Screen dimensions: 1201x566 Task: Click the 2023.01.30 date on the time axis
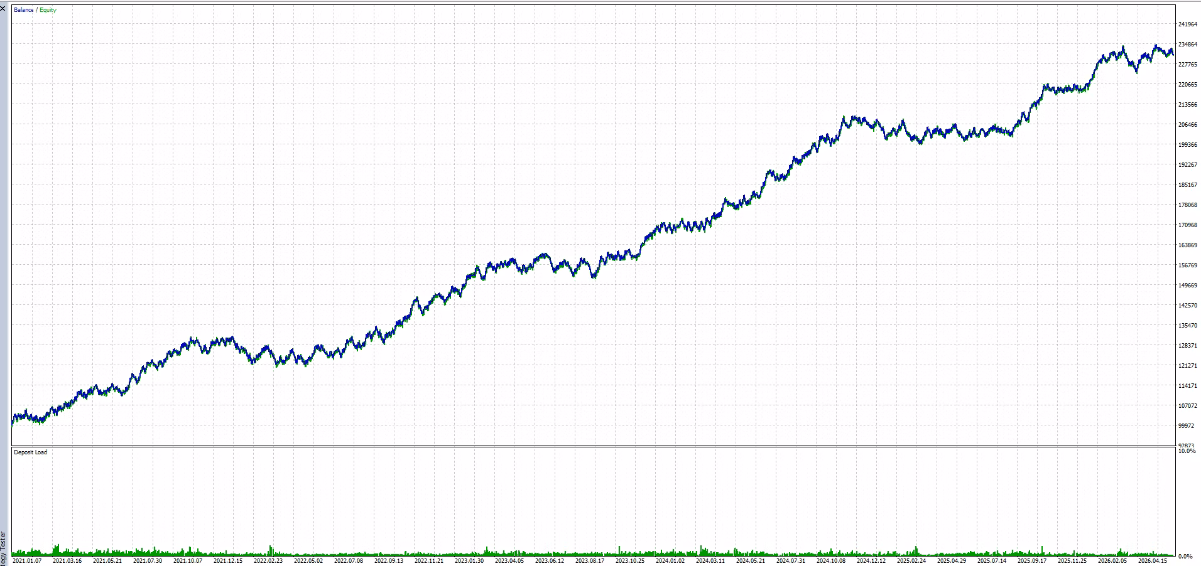(x=469, y=562)
